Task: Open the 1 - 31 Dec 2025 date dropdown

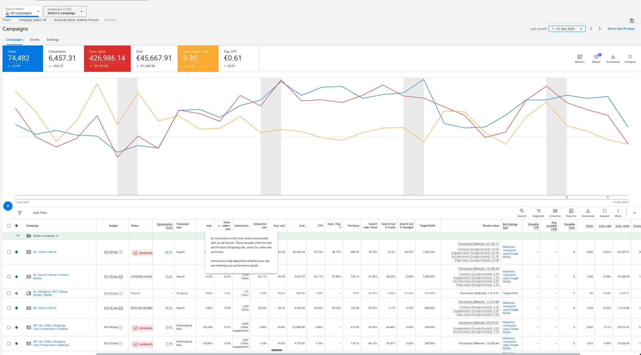Action: [567, 29]
